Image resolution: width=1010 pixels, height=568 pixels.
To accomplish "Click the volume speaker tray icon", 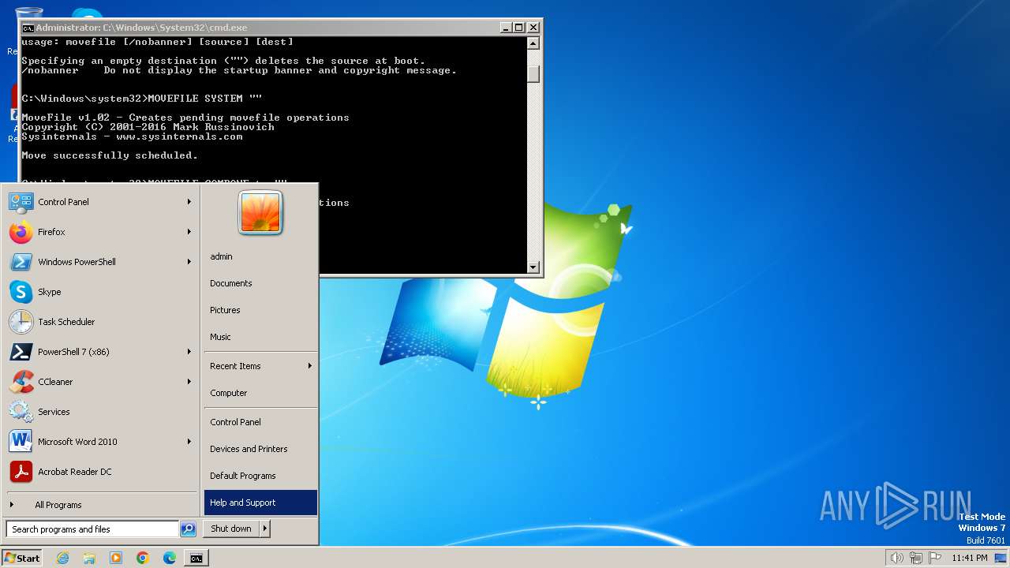I will (896, 558).
